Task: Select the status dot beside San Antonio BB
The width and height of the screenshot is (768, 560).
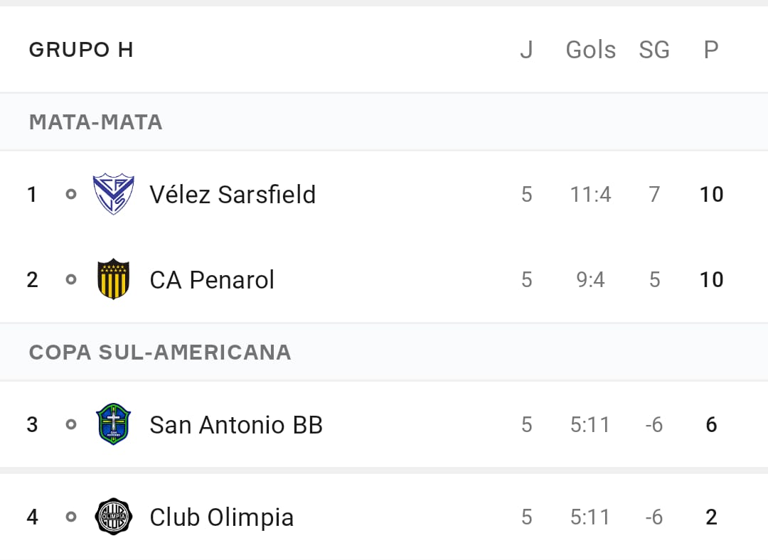Action: tap(71, 424)
